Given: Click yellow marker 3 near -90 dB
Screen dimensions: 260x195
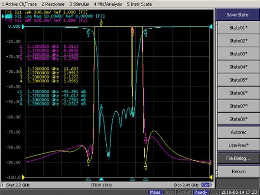Looking at the screenshot, I should click(88, 162).
